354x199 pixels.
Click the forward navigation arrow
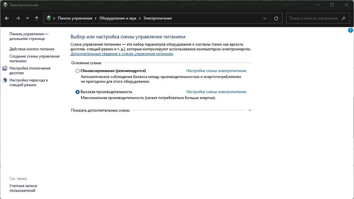pyautogui.click(x=18, y=18)
